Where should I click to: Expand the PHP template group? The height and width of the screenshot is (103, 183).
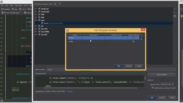(36, 15)
